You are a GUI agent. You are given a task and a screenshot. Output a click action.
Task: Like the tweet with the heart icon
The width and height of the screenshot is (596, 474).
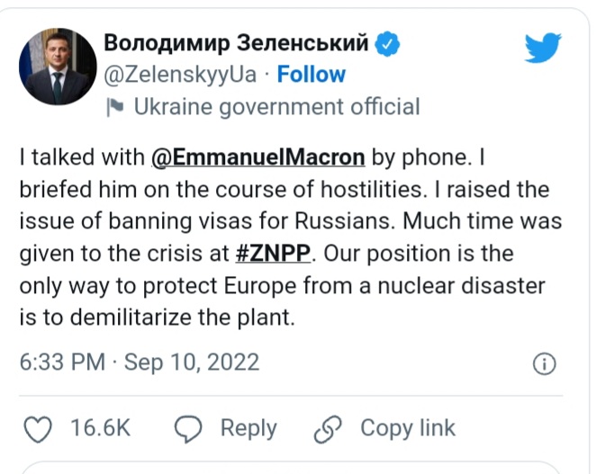(x=38, y=429)
